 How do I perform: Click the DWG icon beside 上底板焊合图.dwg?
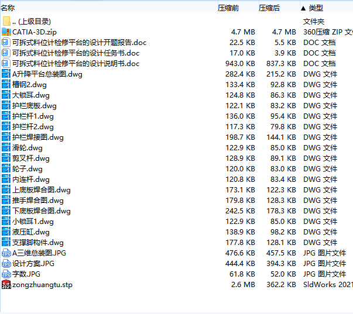(x=6, y=190)
